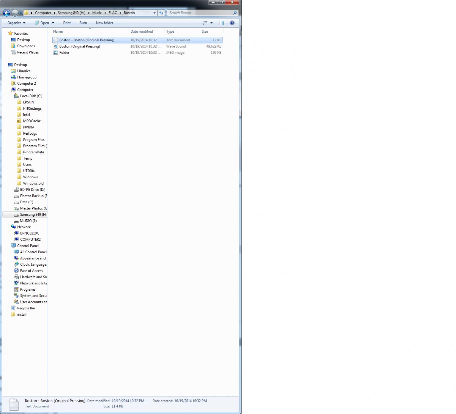Click the Print toolbar button
The height and width of the screenshot is (414, 456).
pyautogui.click(x=67, y=23)
